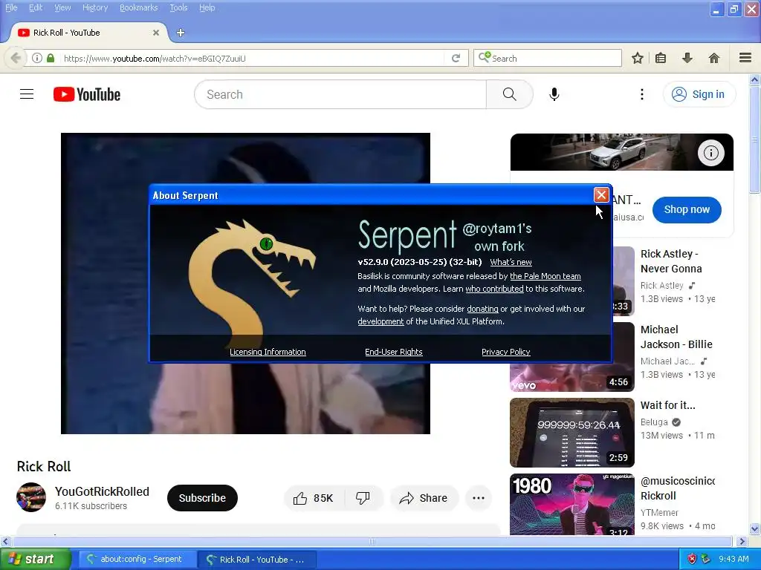Open the Help menu

tap(207, 7)
